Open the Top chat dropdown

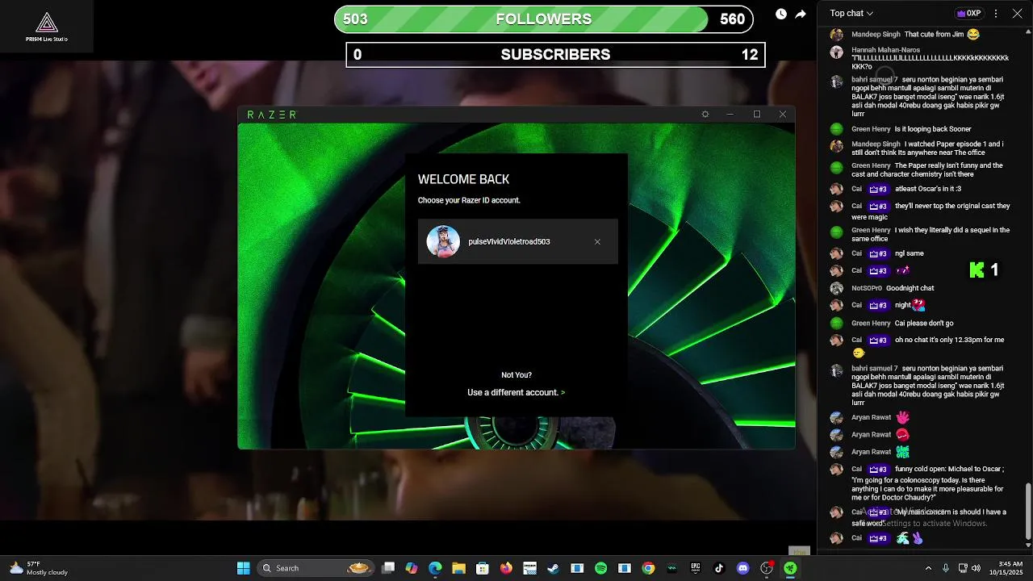click(851, 14)
